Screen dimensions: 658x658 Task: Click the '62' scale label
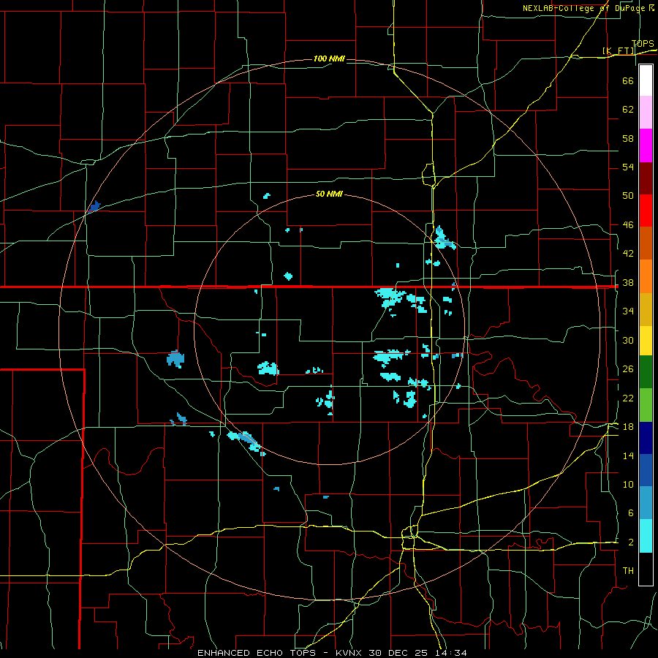tap(628, 110)
